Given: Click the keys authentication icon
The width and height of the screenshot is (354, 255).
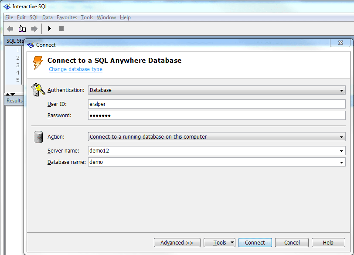Looking at the screenshot, I should [38, 90].
